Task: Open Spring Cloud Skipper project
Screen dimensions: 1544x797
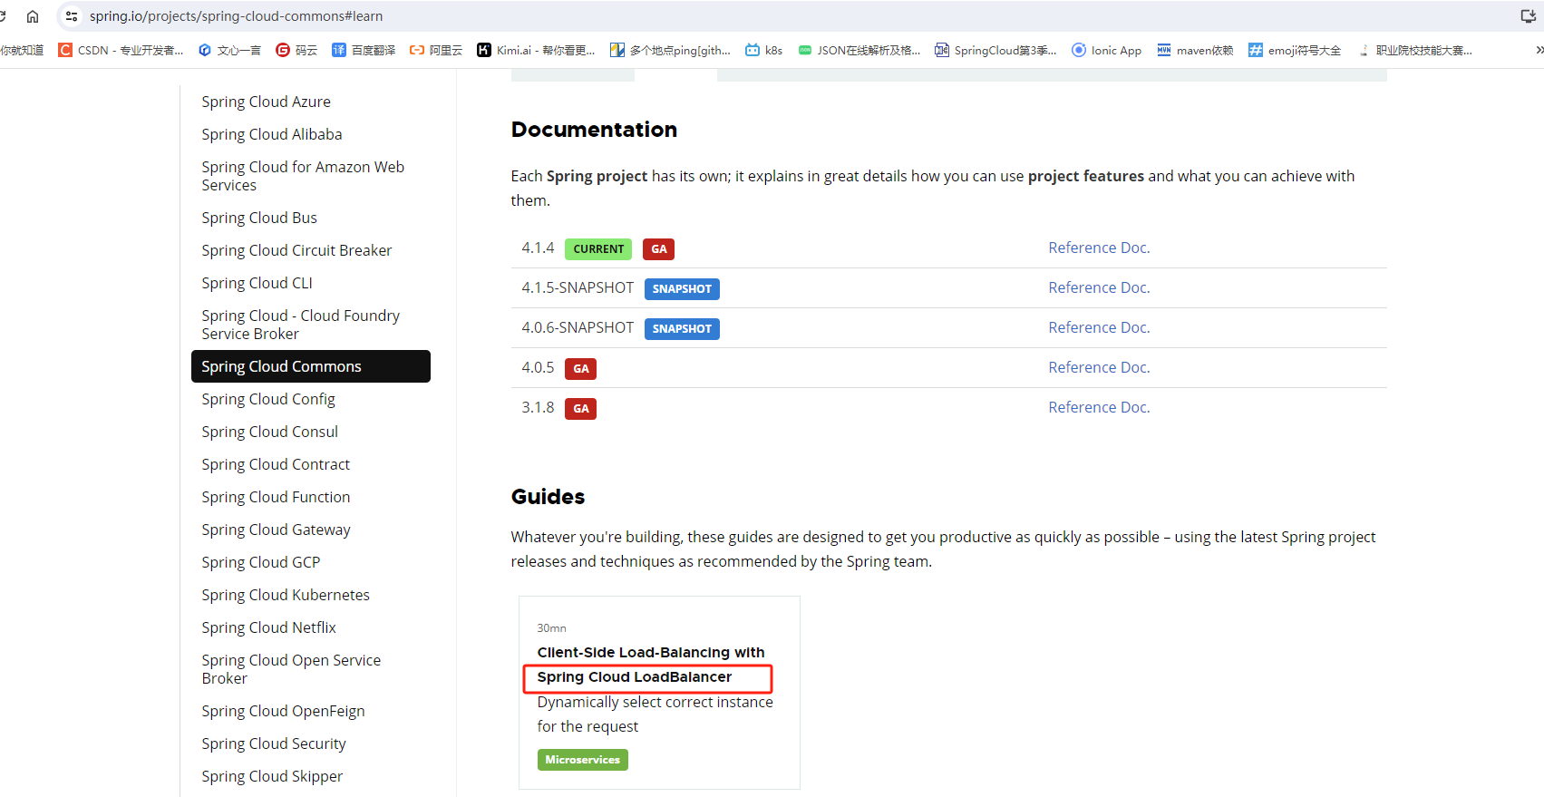Action: 272,776
